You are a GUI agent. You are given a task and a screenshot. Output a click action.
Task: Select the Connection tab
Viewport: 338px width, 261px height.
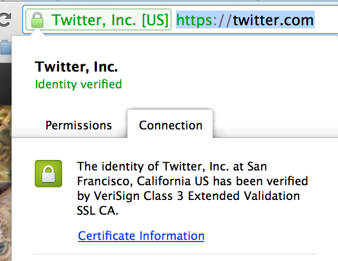coord(171,126)
